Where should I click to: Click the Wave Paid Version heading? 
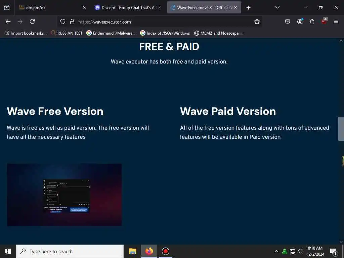pos(228,111)
